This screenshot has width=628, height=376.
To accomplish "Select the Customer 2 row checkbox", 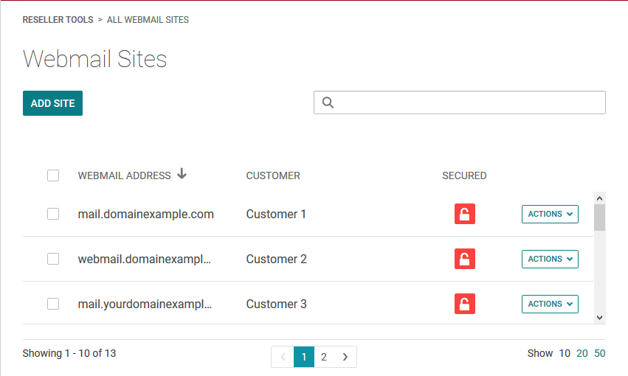I will (53, 259).
